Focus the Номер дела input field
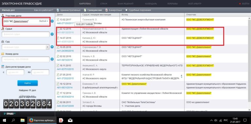 click(x=25, y=59)
